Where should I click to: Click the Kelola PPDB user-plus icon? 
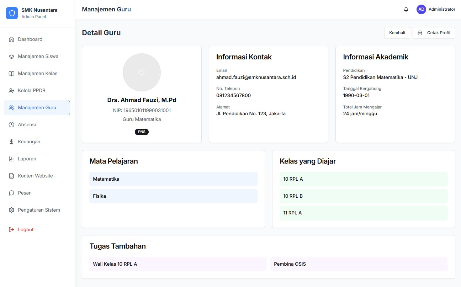11,91
